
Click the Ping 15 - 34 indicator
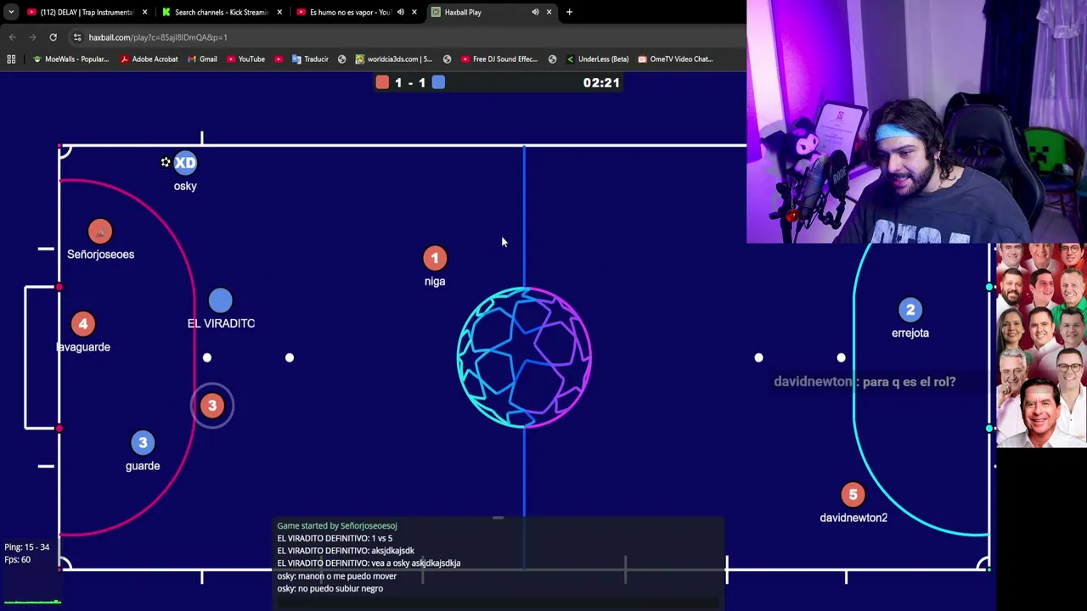(26, 547)
